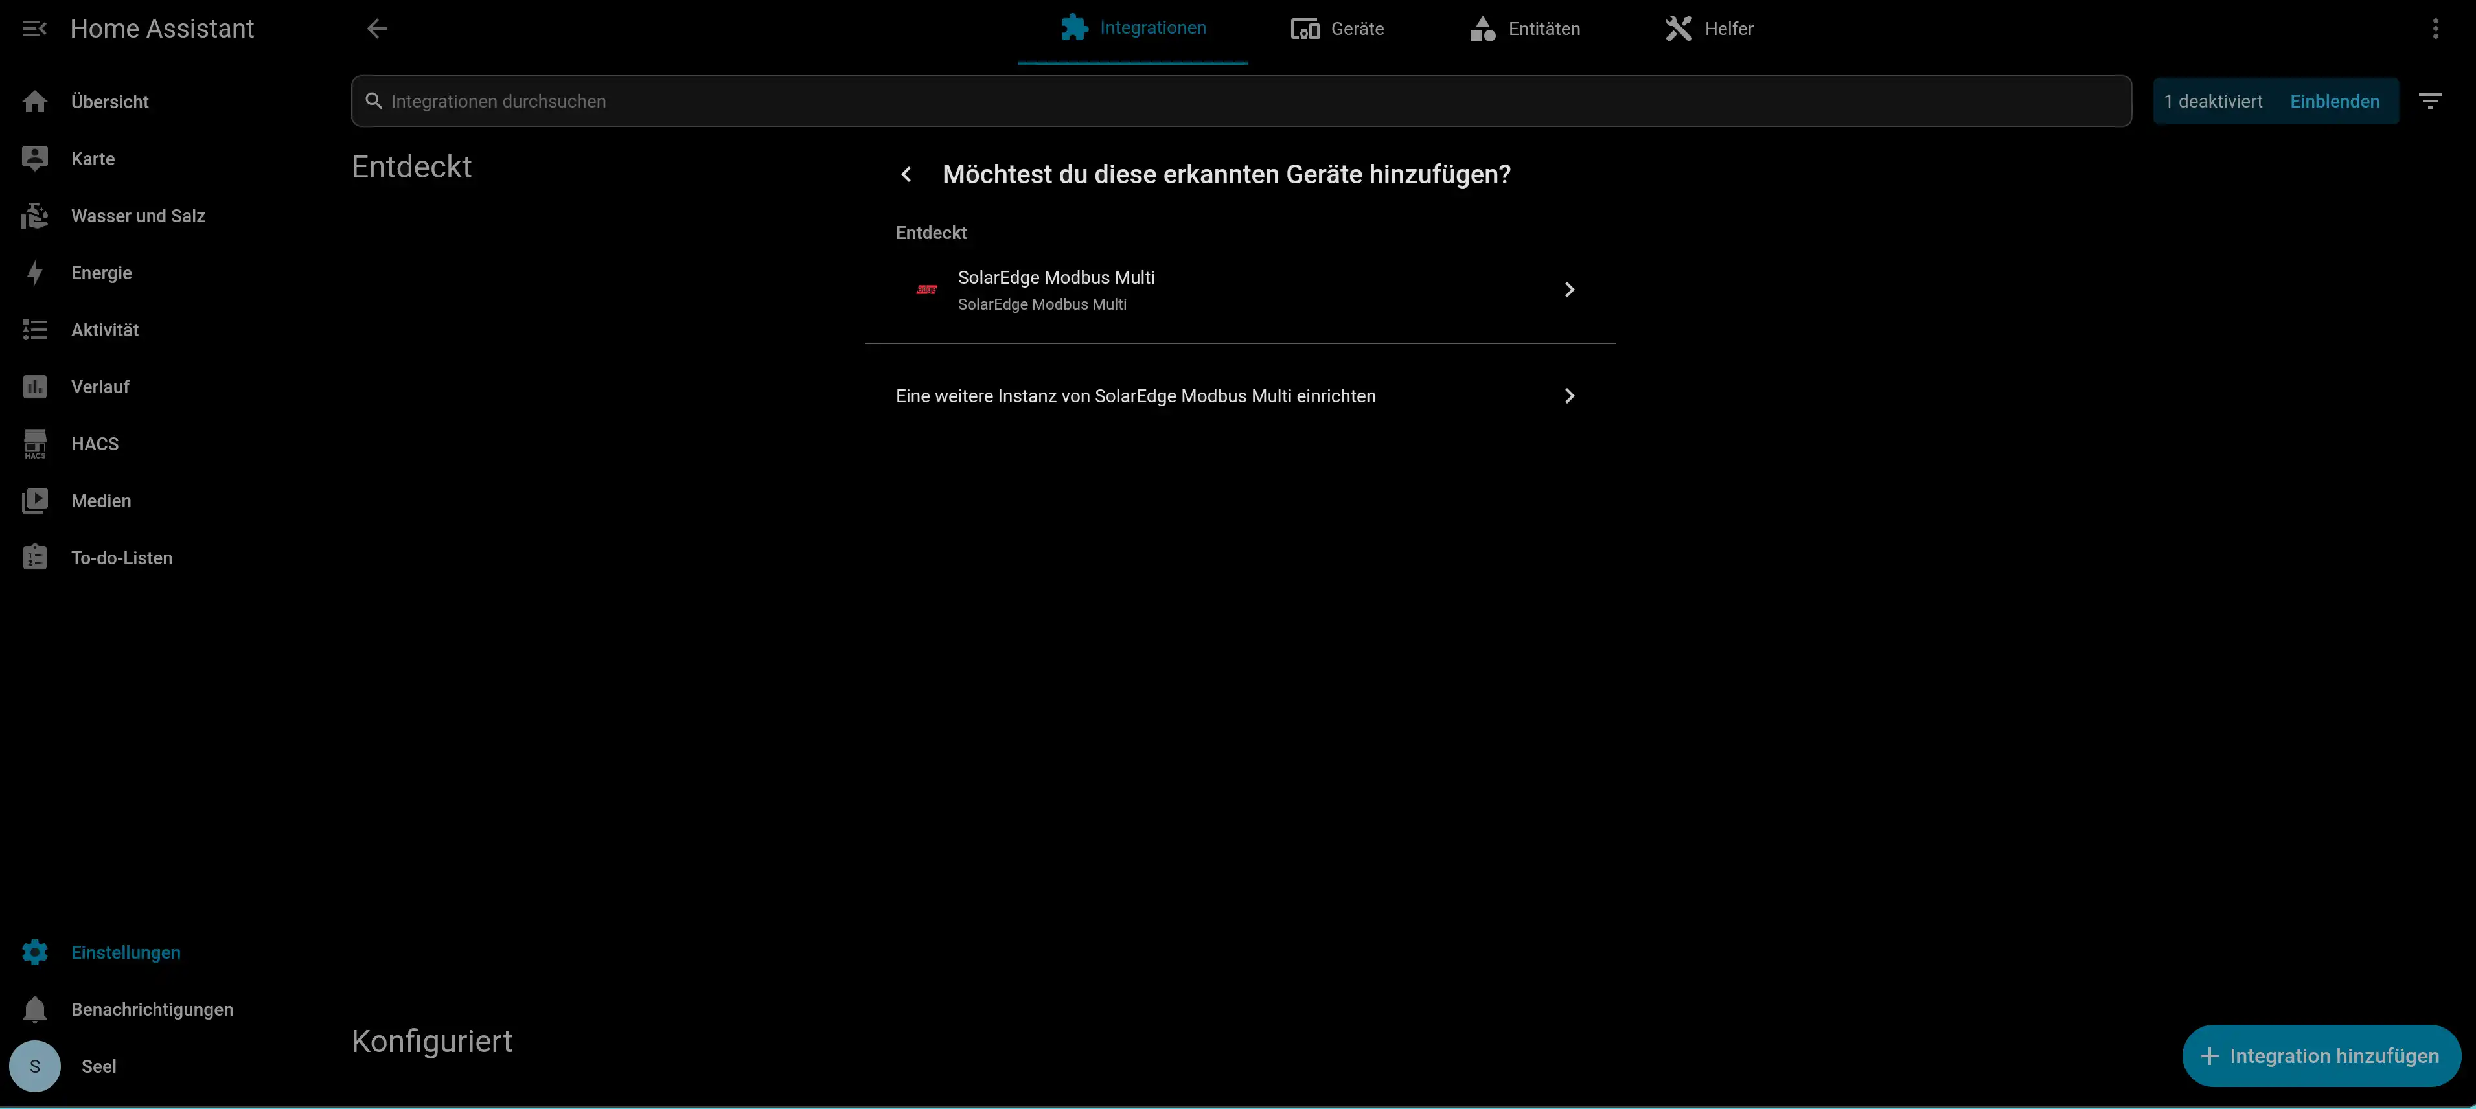This screenshot has width=2476, height=1109.
Task: Click the Integration hinzufügen button
Action: point(2321,1056)
